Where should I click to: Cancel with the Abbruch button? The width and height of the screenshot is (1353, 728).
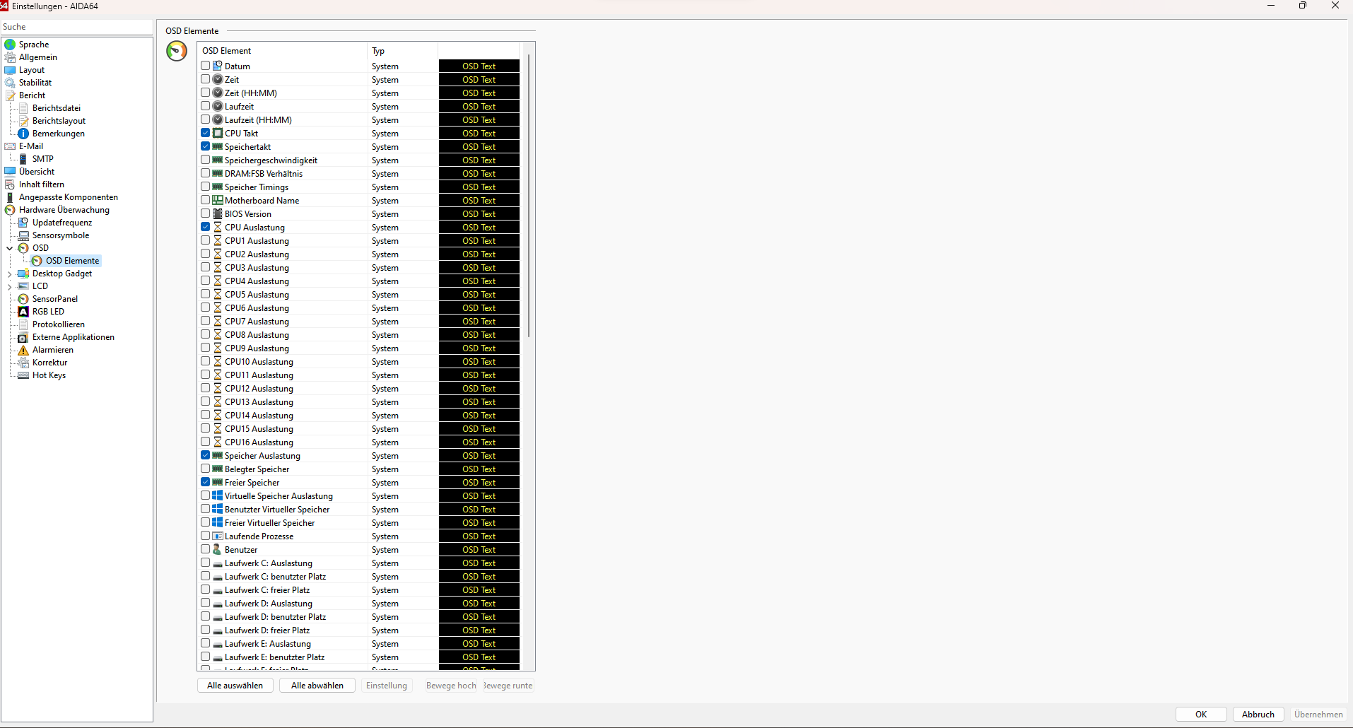[x=1258, y=715]
